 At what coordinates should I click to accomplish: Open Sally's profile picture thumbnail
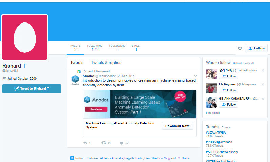[211, 74]
